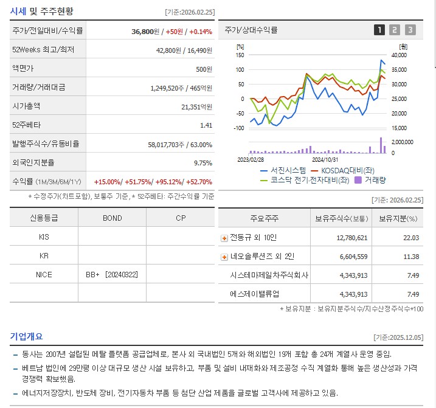Screen dimensions: 436x408
Task: Click the 52주베타 value 1.41
Action: [206, 125]
